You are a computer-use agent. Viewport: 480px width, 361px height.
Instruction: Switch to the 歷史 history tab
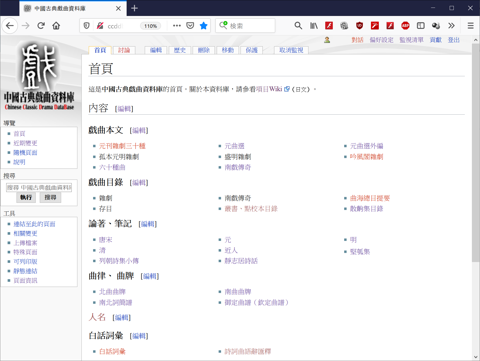point(180,50)
